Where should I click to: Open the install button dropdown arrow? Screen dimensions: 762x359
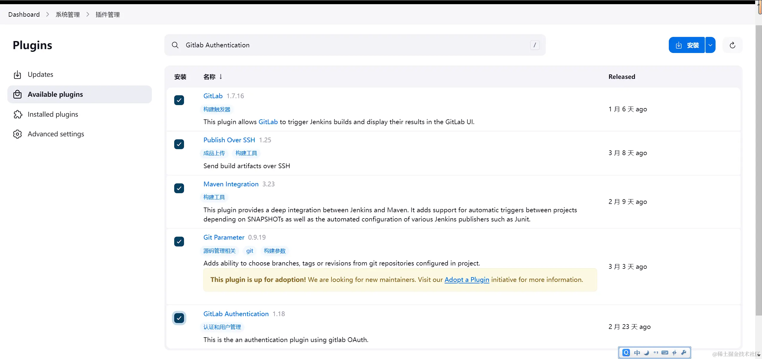click(710, 45)
